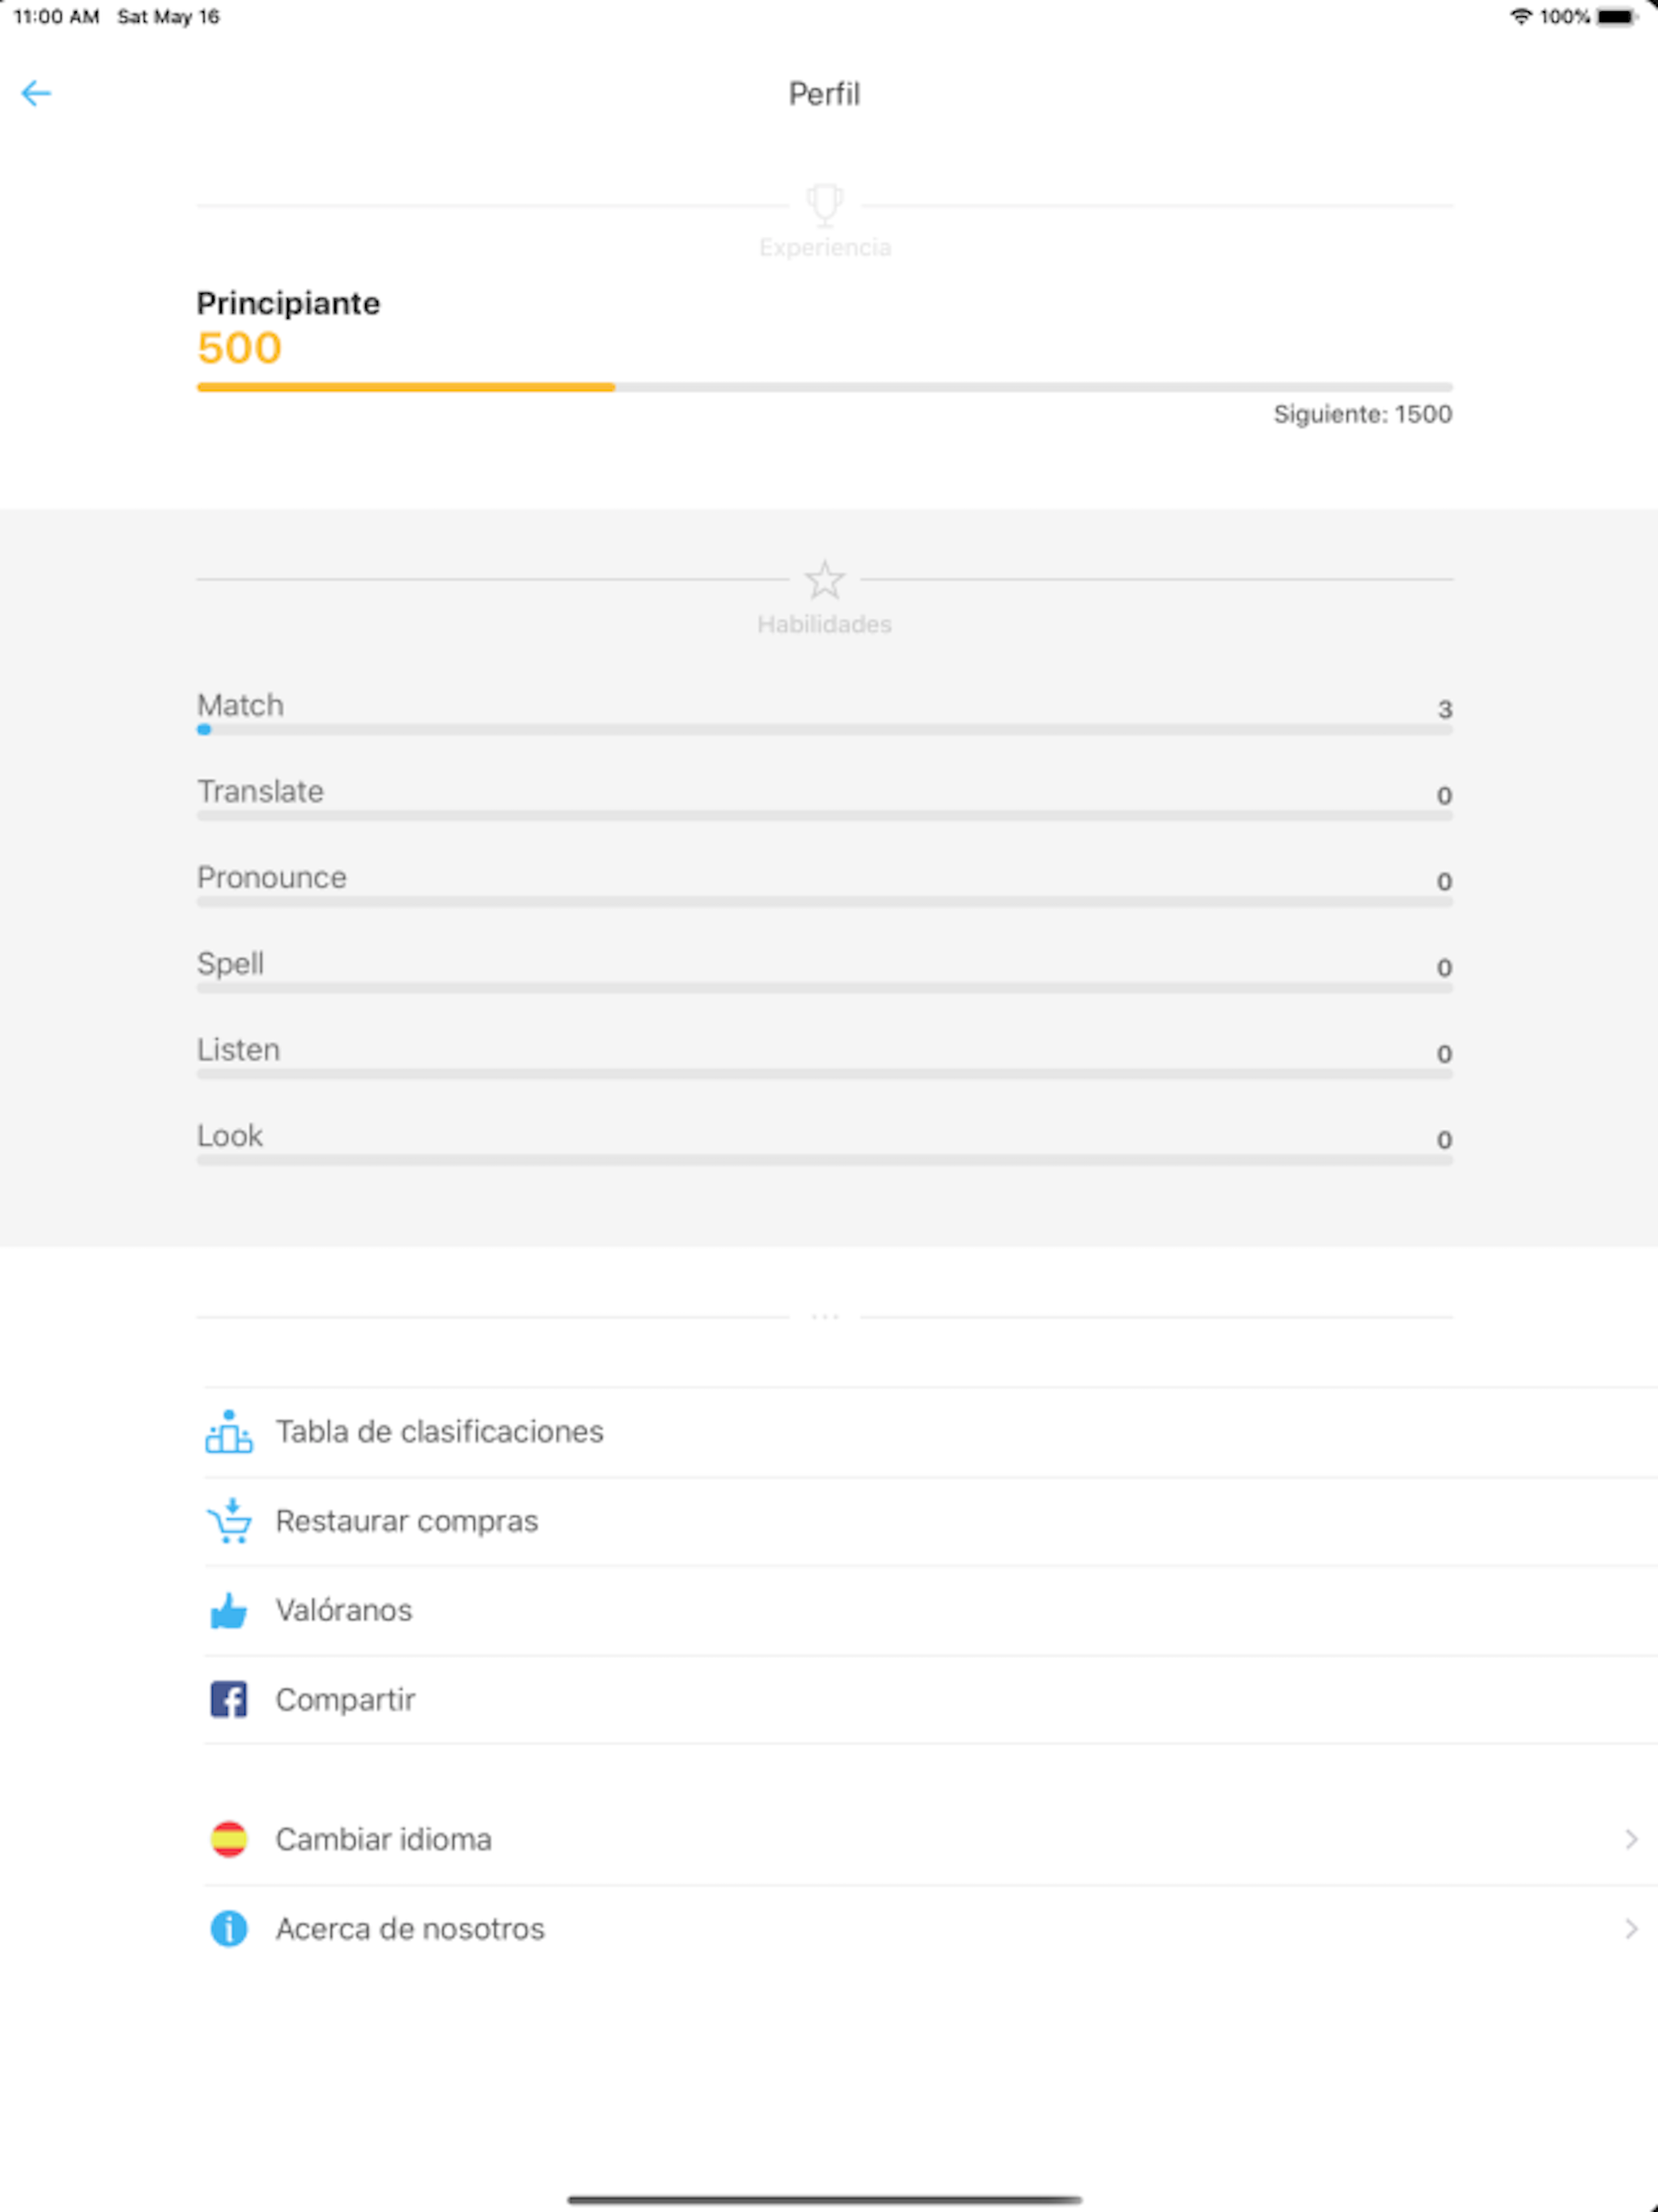Click the Listen skill progress bar
The width and height of the screenshot is (1658, 2212).
pyautogui.click(x=824, y=1074)
